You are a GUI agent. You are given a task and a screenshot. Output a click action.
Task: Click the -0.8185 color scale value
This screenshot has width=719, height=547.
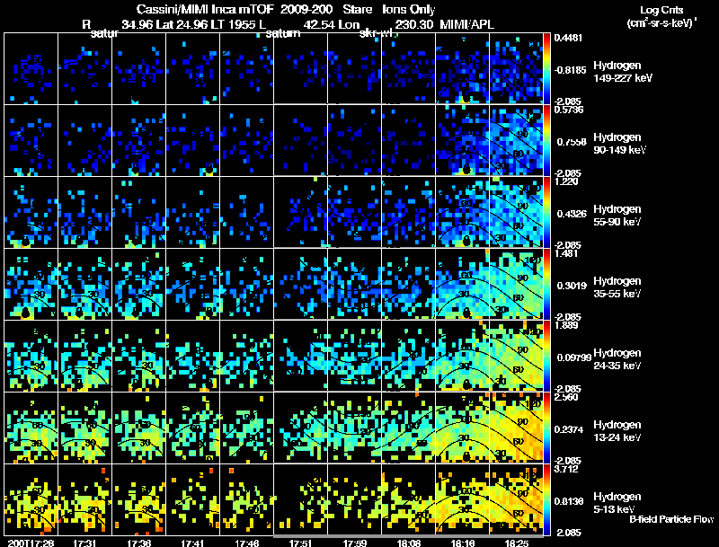click(571, 70)
